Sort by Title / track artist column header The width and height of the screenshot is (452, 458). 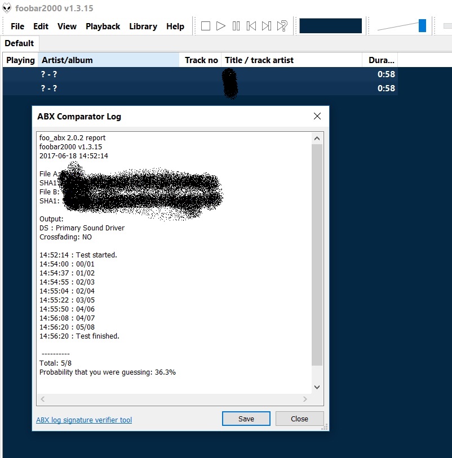(291, 60)
